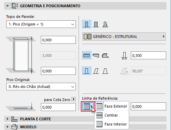Select the composite wall structure icon

pyautogui.click(x=96, y=24)
